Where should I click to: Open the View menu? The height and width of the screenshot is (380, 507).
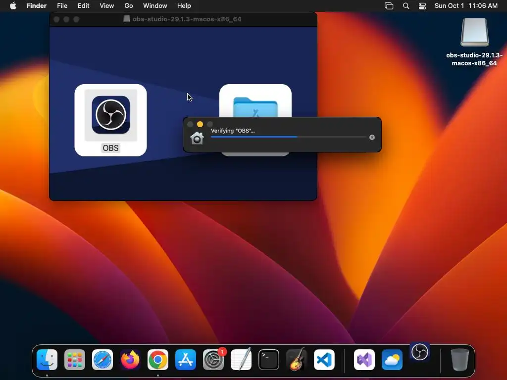(107, 6)
